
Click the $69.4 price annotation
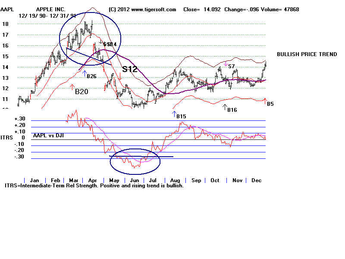(x=109, y=44)
